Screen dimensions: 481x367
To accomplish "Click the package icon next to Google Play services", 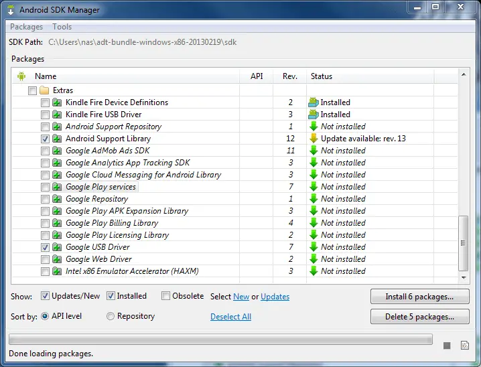I will (x=58, y=187).
